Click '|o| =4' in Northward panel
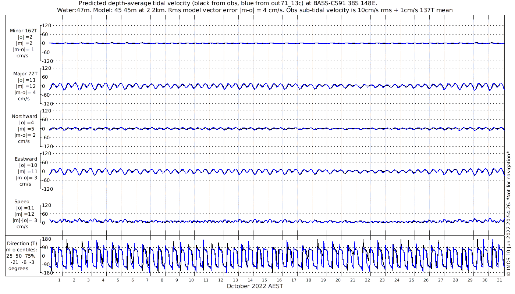Screen dimensions: 515x294 [x=26, y=122]
